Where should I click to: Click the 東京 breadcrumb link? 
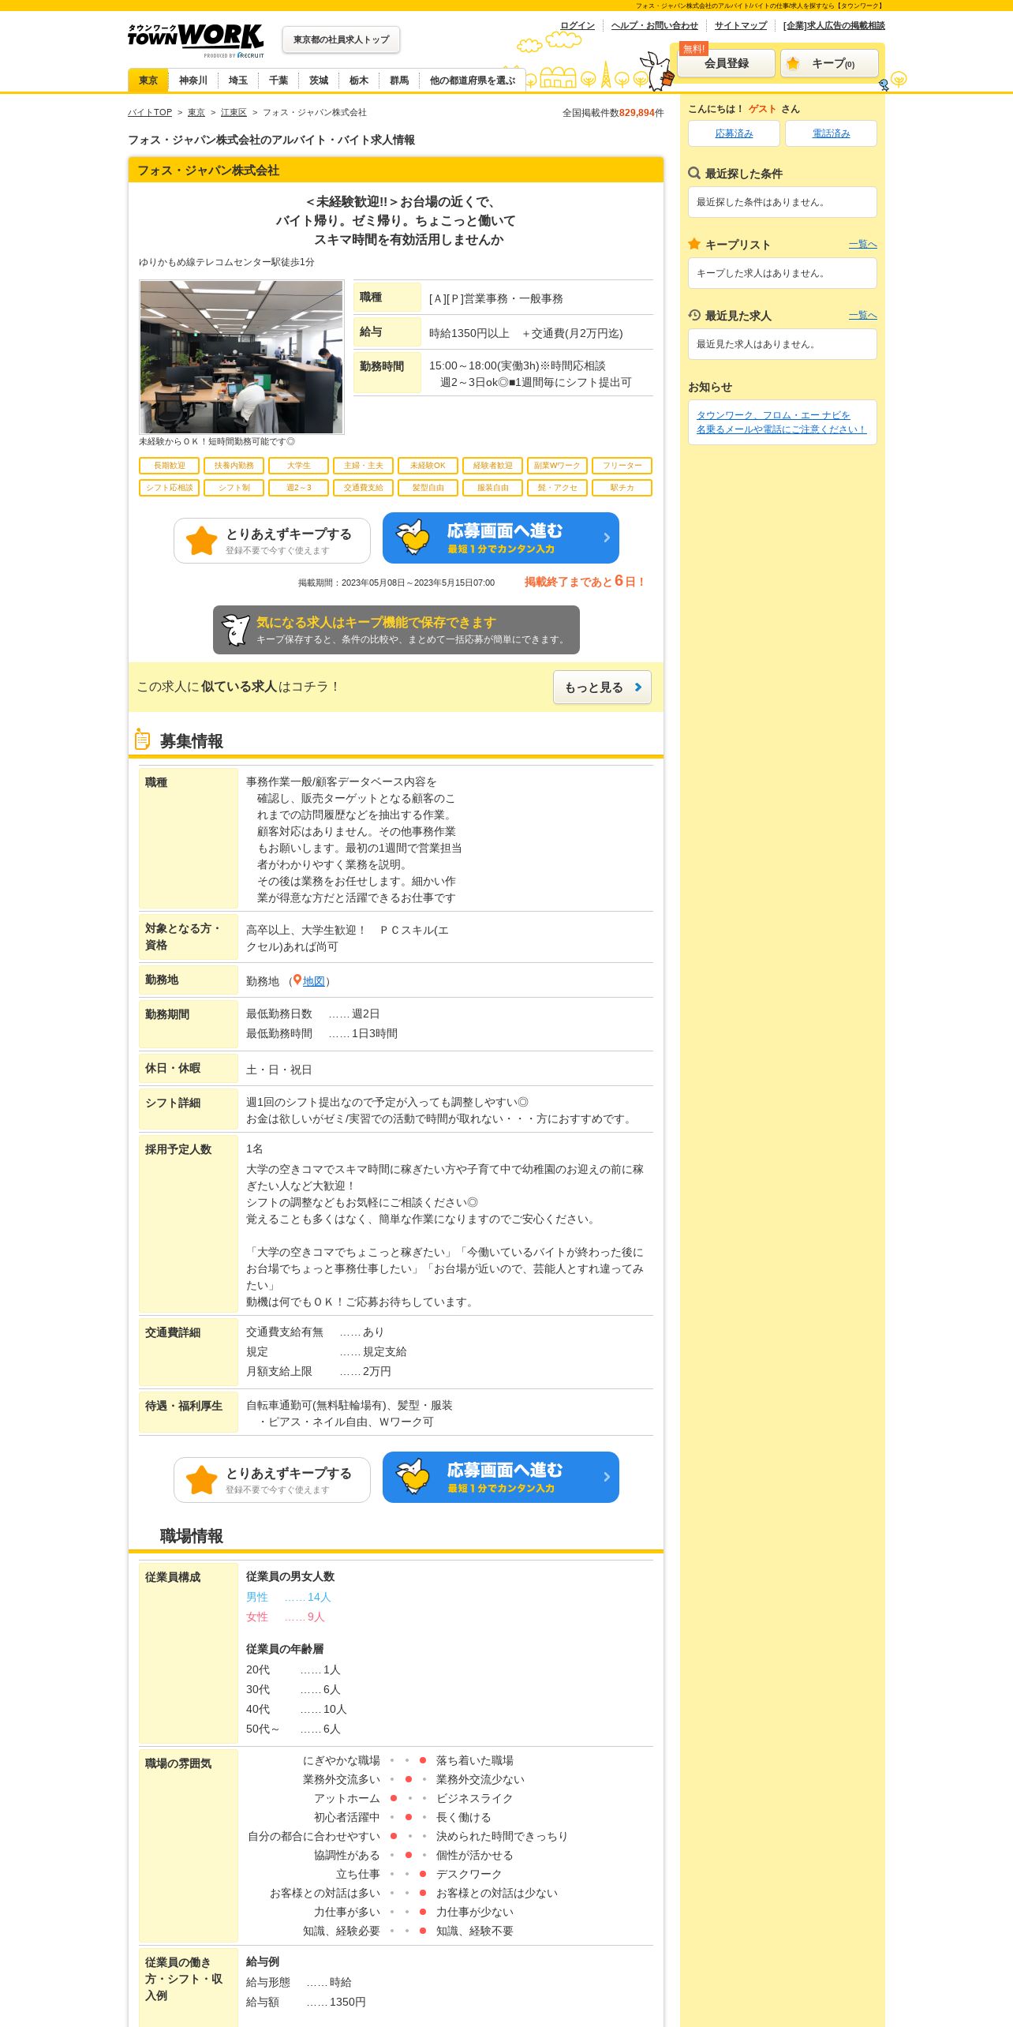coord(196,112)
